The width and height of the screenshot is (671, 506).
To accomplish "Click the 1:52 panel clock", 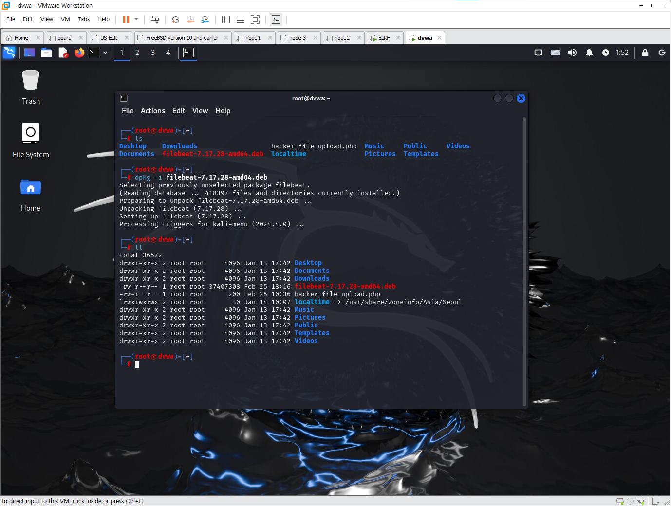I will click(622, 53).
